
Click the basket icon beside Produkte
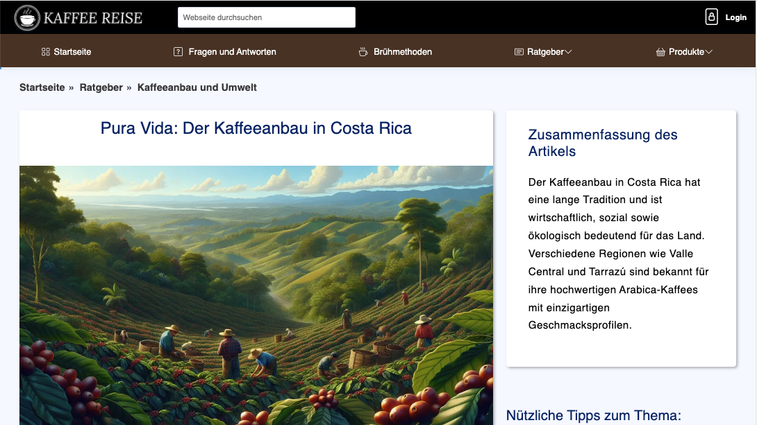pyautogui.click(x=660, y=52)
